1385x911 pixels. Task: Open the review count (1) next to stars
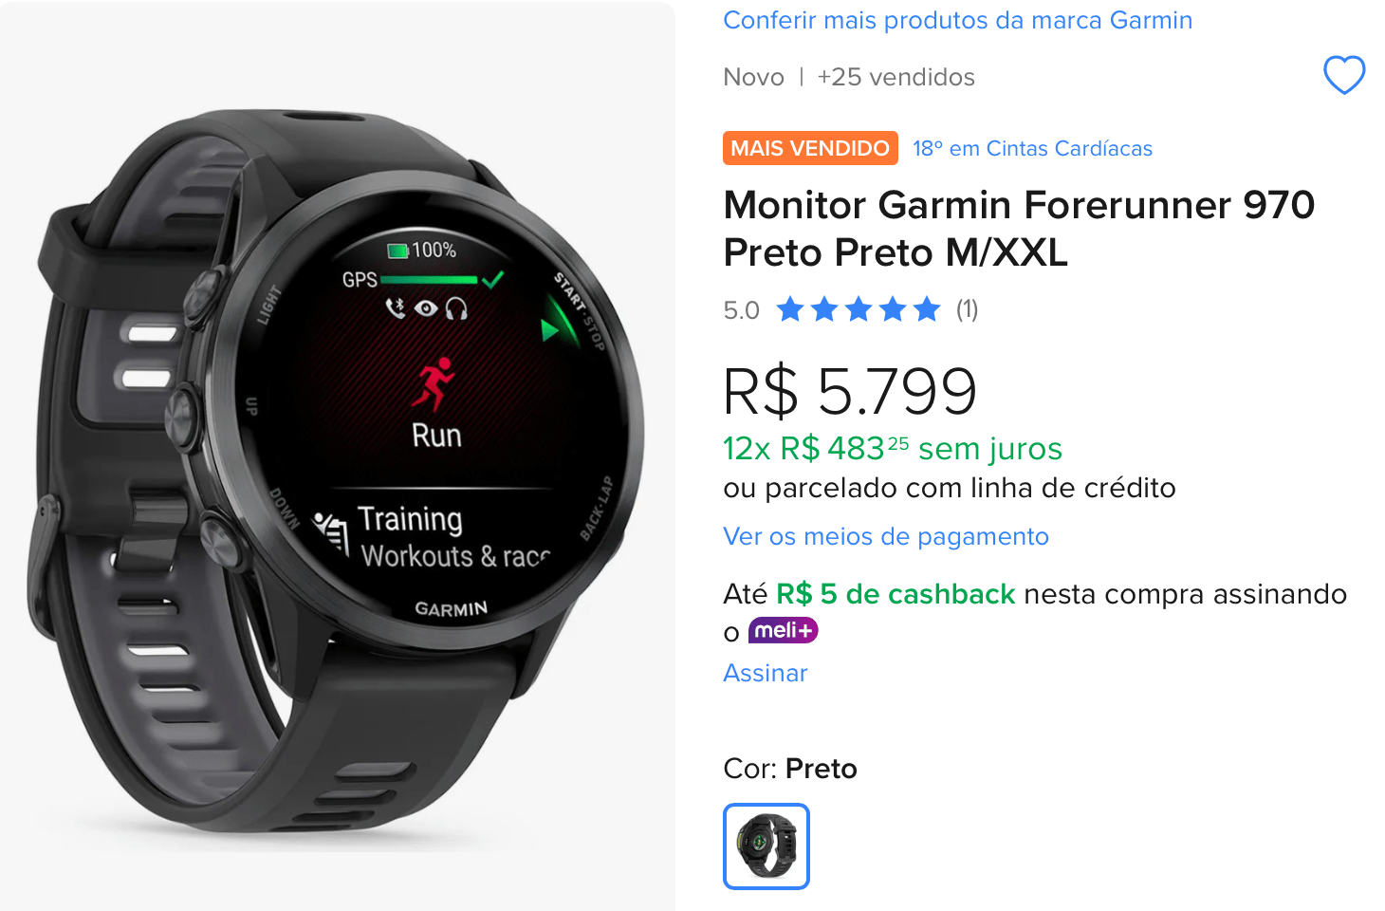pyautogui.click(x=967, y=309)
